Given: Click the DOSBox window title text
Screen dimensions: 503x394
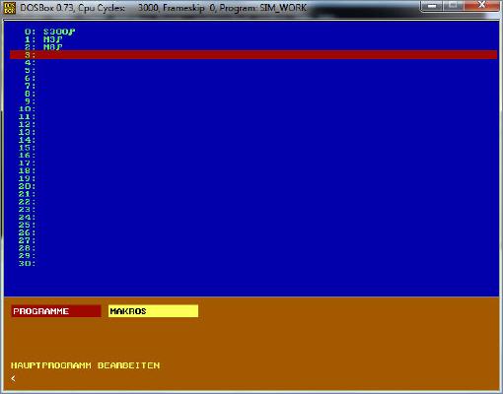Looking at the screenshot, I should pyautogui.click(x=164, y=8).
